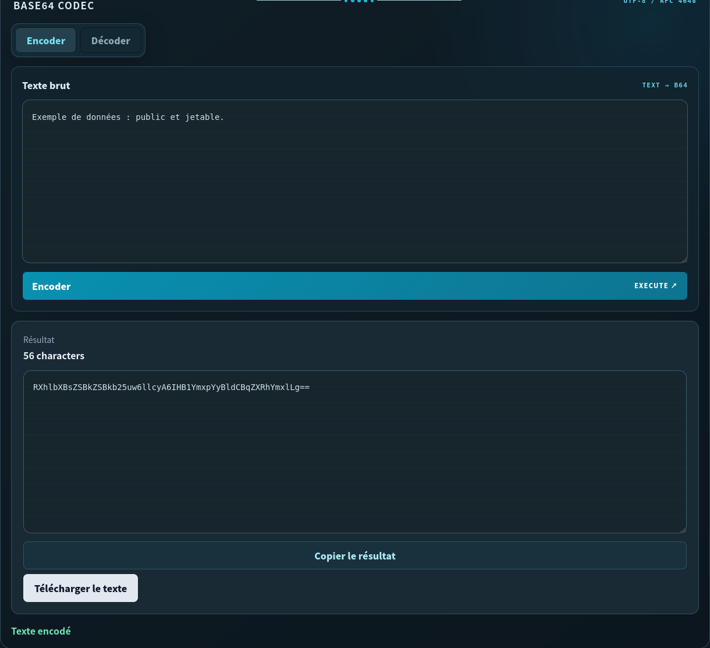Click the TEXT → B64 indicator
Image resolution: width=710 pixels, height=648 pixels.
pos(665,85)
